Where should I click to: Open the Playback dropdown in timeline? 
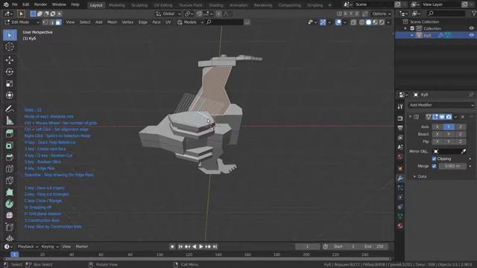(x=28, y=246)
